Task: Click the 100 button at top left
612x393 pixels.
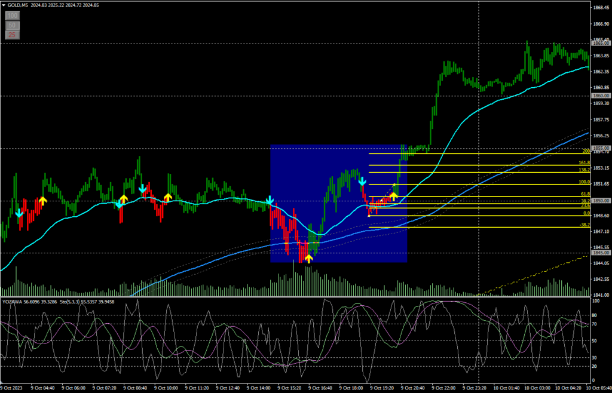Action: (x=11, y=16)
